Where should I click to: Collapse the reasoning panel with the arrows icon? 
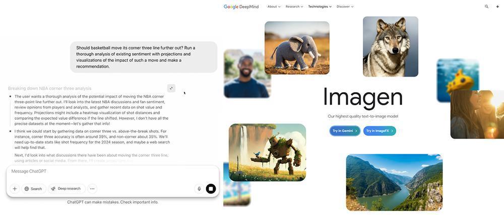pyautogui.click(x=171, y=88)
